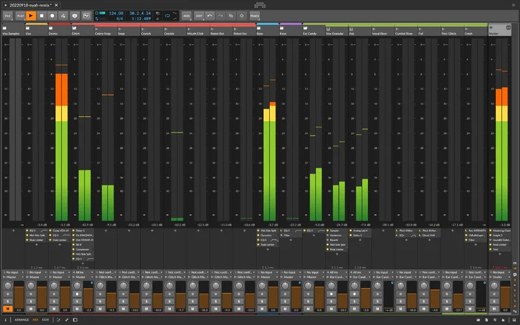This screenshot has height=325, width=520.
Task: Click the ADD button in toolbar
Action: point(187,14)
